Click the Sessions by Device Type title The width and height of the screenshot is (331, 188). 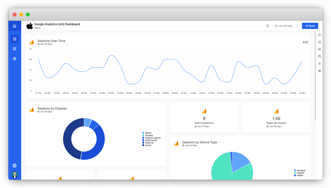[x=200, y=142]
